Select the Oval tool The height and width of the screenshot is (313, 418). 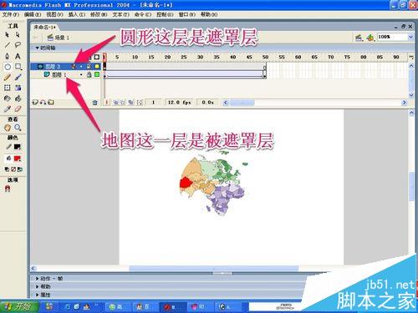coord(8,67)
